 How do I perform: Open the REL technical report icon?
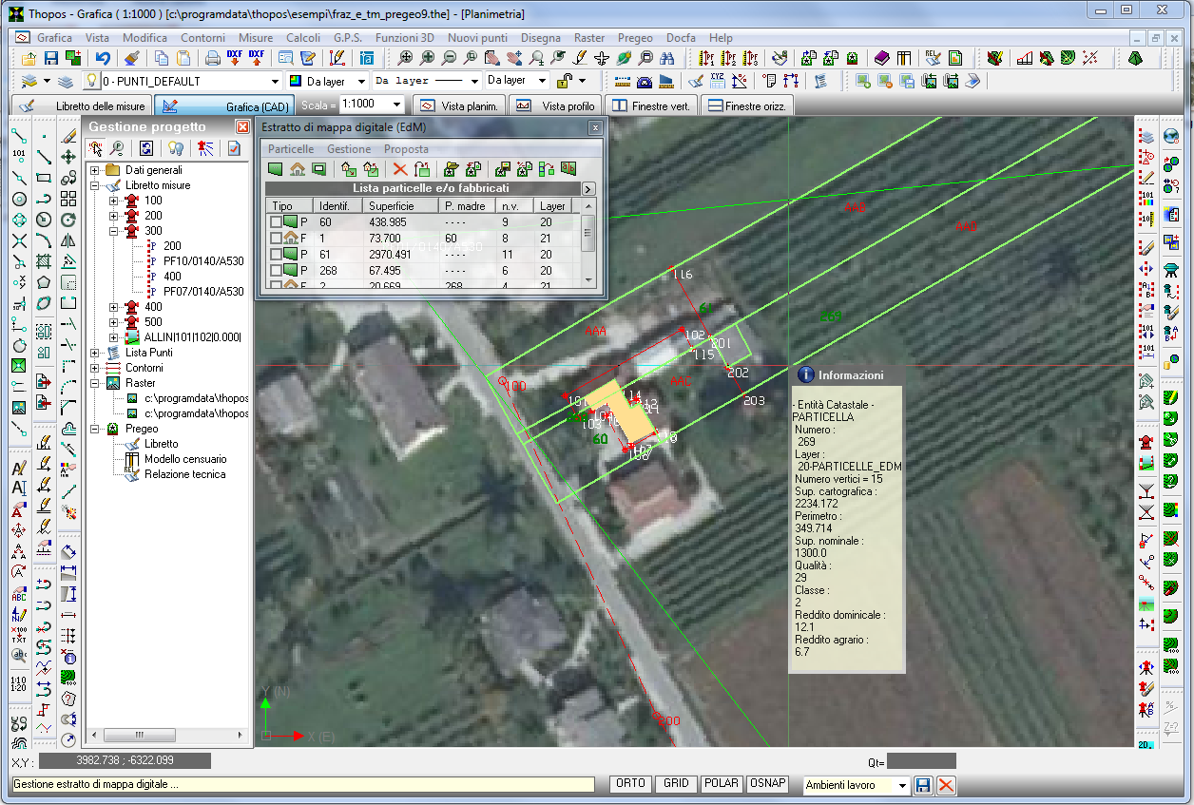pos(933,57)
